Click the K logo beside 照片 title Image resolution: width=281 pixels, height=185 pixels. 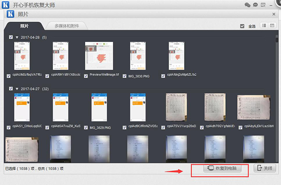[10, 14]
